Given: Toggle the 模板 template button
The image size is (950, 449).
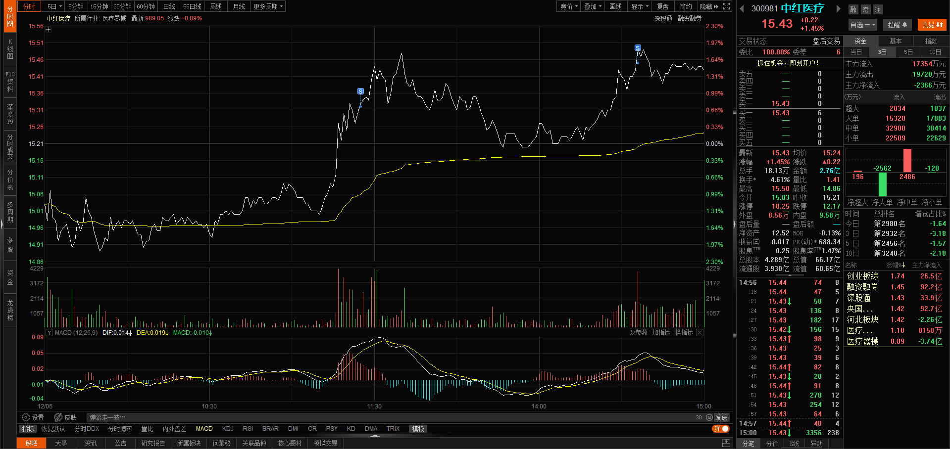Looking at the screenshot, I should (418, 429).
